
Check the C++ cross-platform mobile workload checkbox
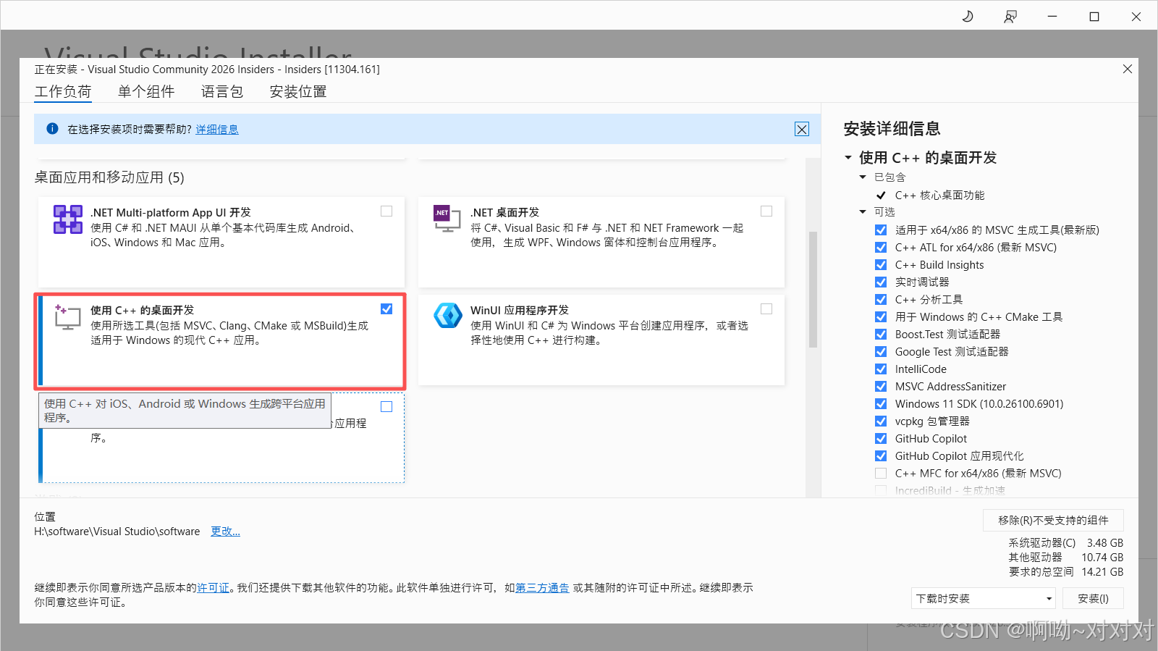[386, 407]
